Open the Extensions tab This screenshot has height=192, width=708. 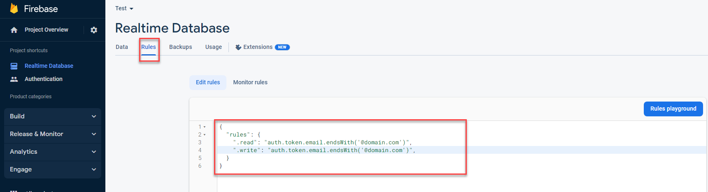(x=262, y=47)
